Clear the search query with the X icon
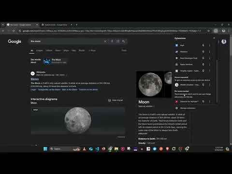This screenshot has width=232, height=174. pos(105,42)
